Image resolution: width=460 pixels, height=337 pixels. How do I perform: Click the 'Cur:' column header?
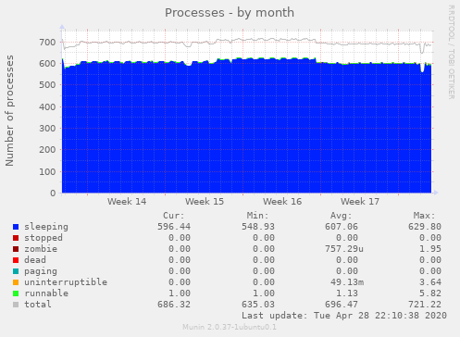[x=174, y=216]
